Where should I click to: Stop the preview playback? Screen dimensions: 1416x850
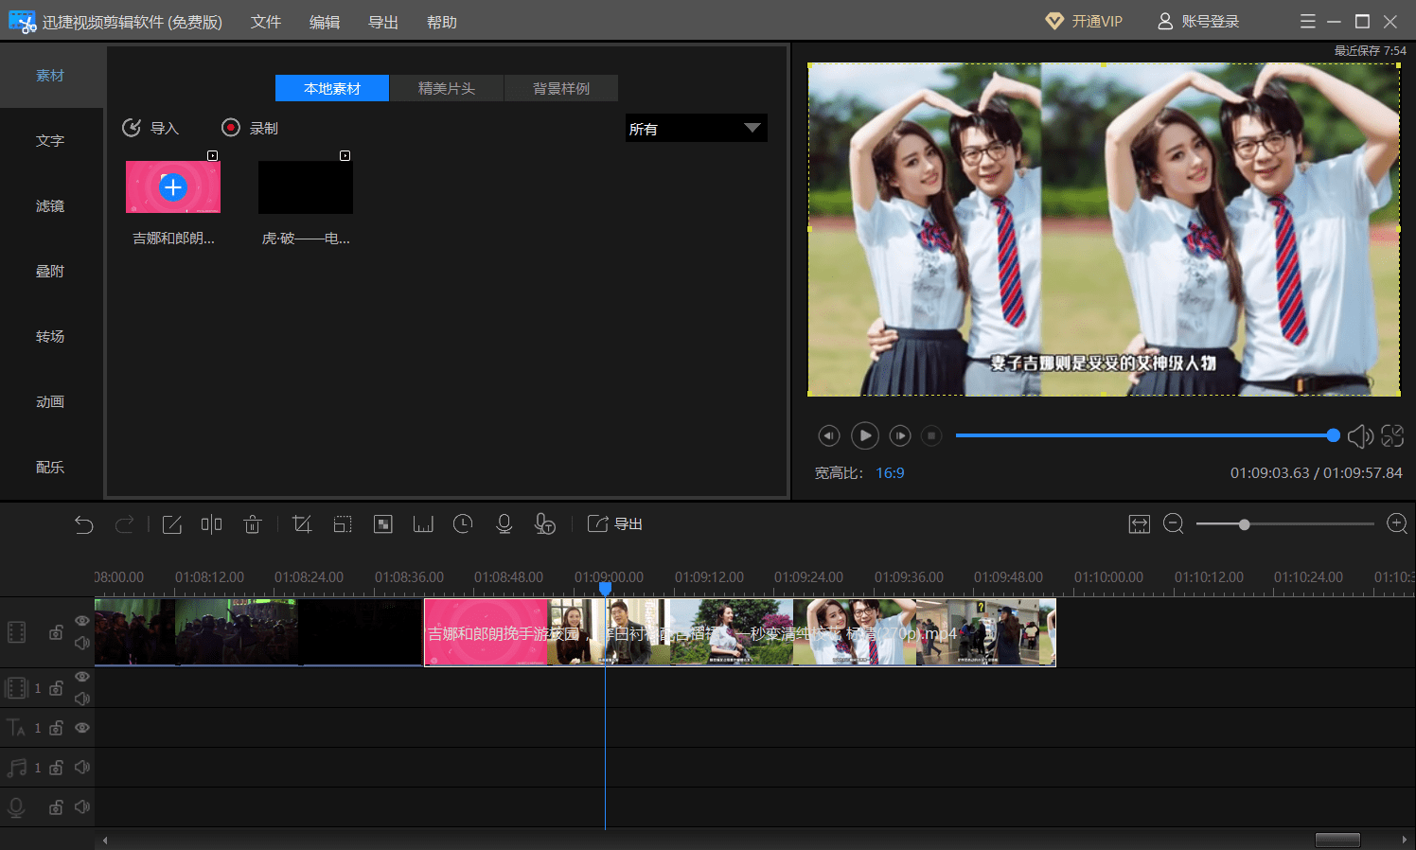click(931, 435)
